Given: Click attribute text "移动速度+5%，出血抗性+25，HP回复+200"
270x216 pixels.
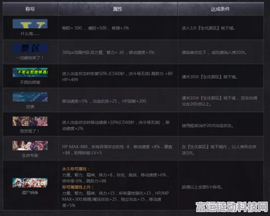Looking at the screenshot, I should [104, 101].
